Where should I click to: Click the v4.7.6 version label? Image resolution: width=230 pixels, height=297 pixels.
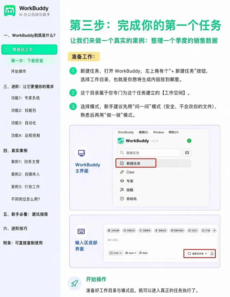click(x=155, y=141)
